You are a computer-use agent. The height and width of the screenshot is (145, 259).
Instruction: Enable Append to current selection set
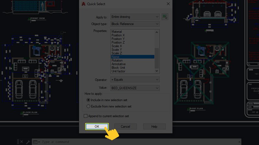pyautogui.click(x=85, y=116)
